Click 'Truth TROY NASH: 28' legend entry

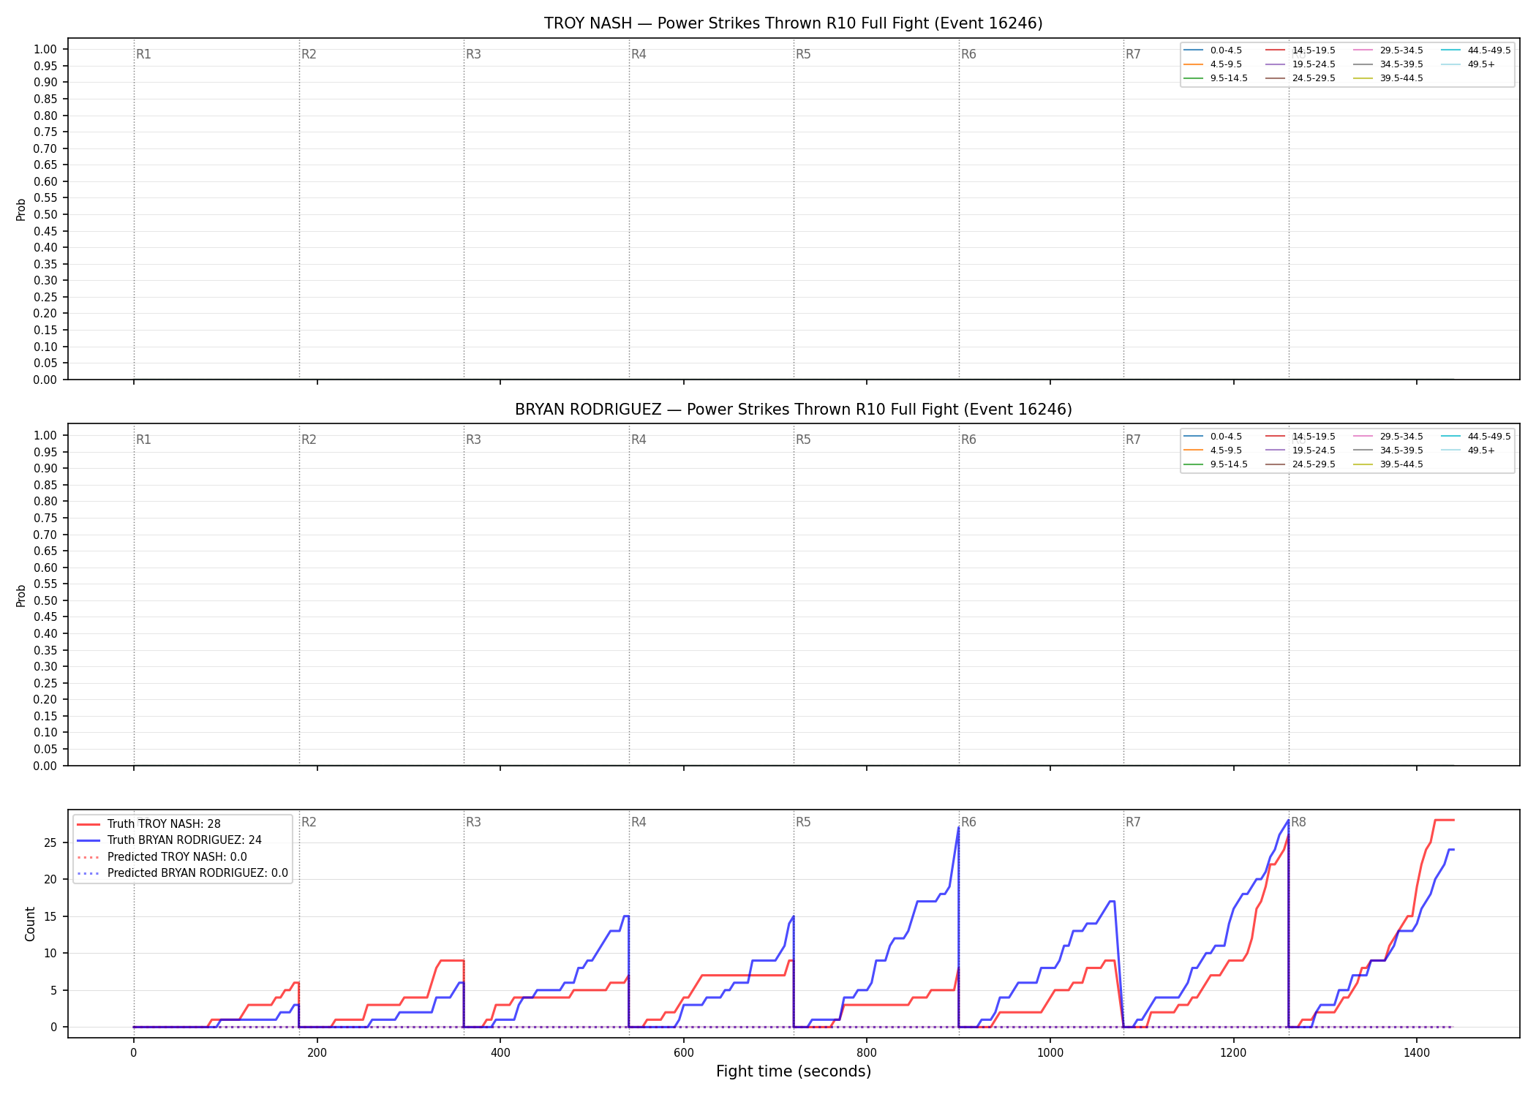tap(148, 824)
